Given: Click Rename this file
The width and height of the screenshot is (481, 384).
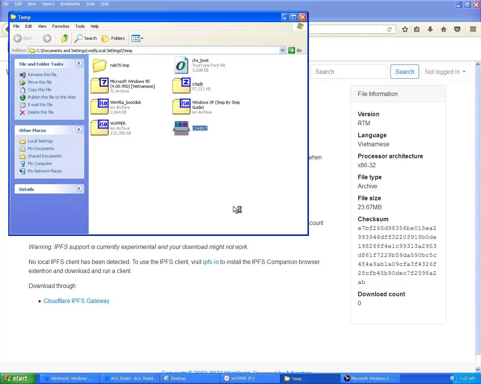Looking at the screenshot, I should [x=42, y=75].
